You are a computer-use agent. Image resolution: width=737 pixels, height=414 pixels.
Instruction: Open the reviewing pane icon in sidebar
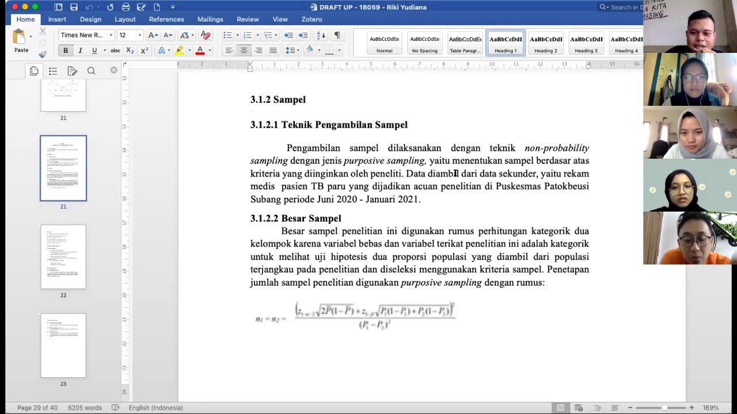(x=72, y=71)
